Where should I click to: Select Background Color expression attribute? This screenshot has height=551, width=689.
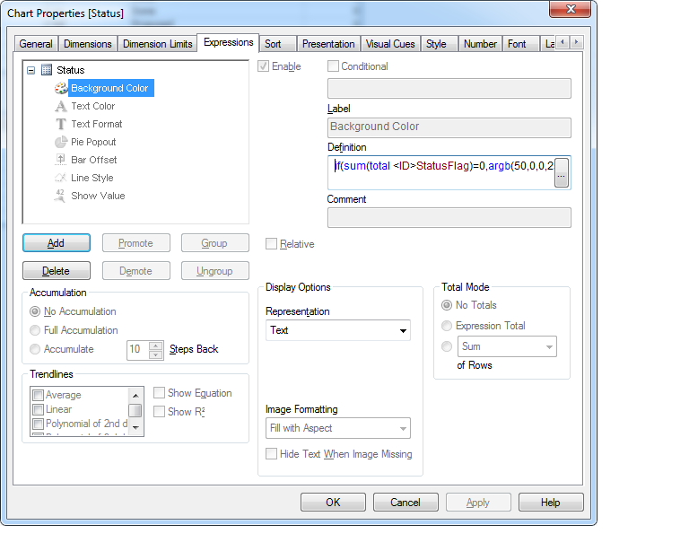pos(109,88)
